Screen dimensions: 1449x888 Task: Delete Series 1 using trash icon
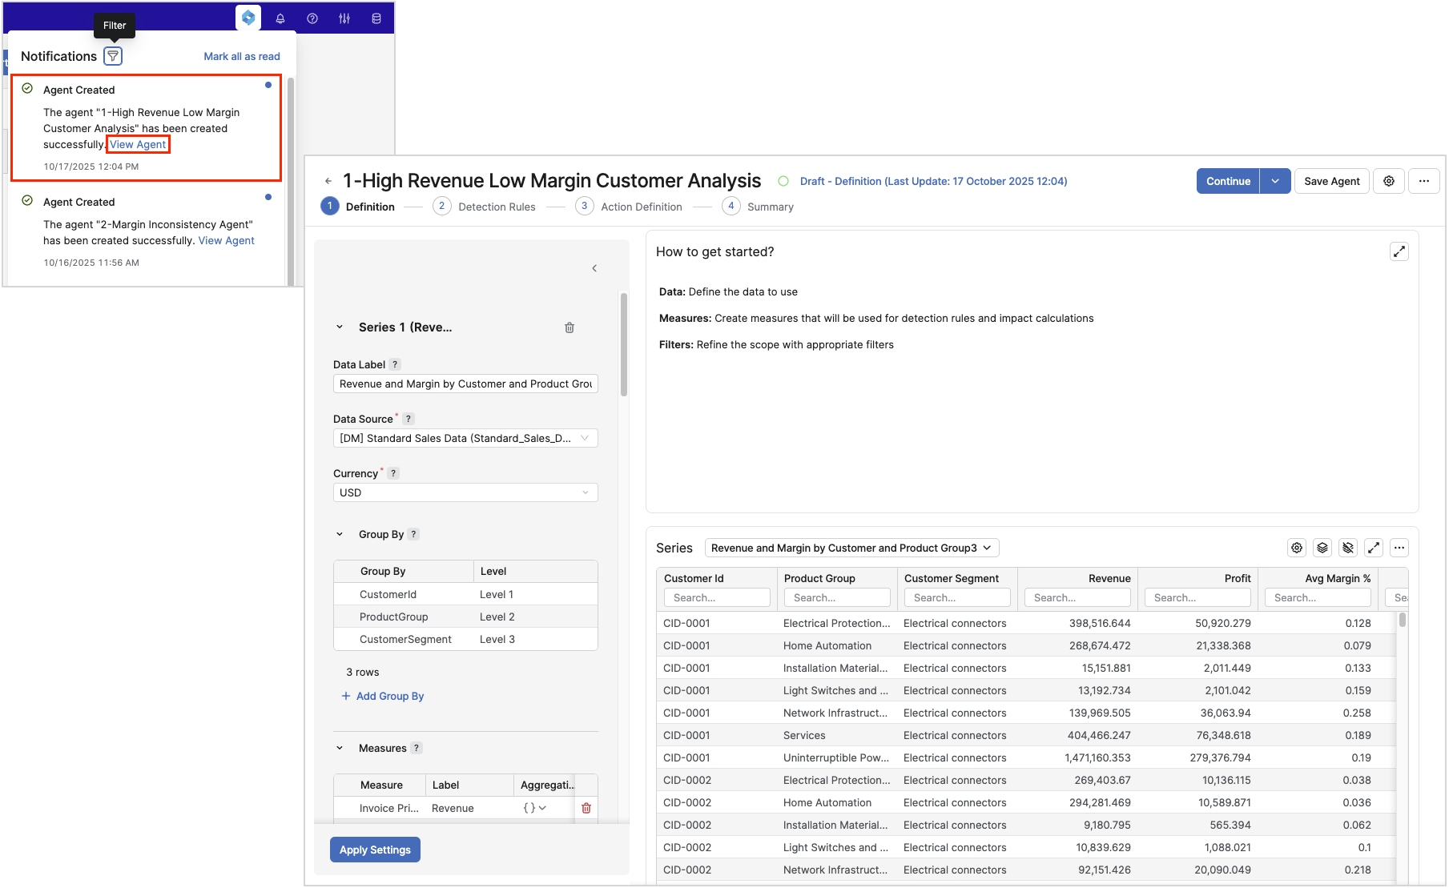[570, 327]
